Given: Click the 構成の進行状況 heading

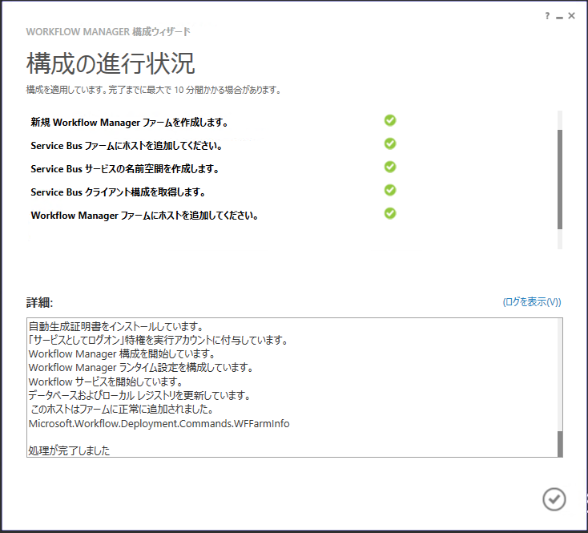Looking at the screenshot, I should [x=111, y=63].
